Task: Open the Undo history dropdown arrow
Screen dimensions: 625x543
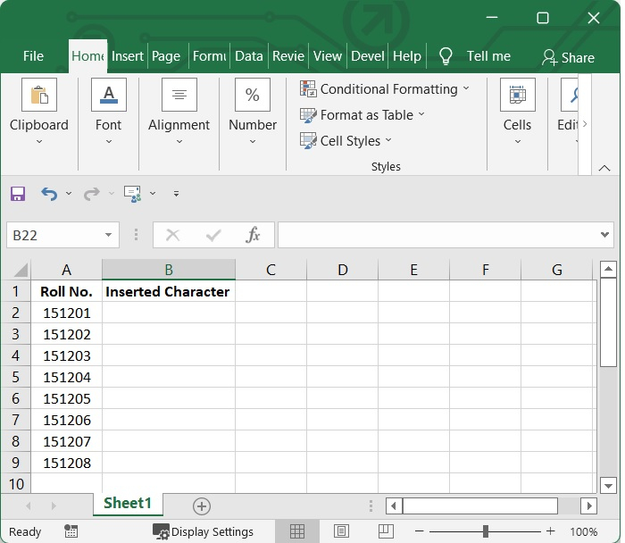Action: (x=69, y=194)
